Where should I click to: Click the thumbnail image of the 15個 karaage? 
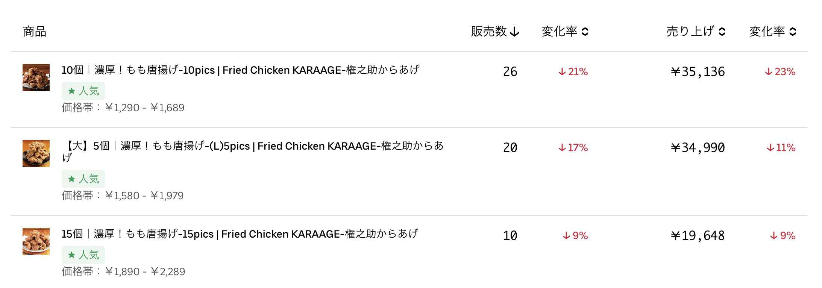36,242
